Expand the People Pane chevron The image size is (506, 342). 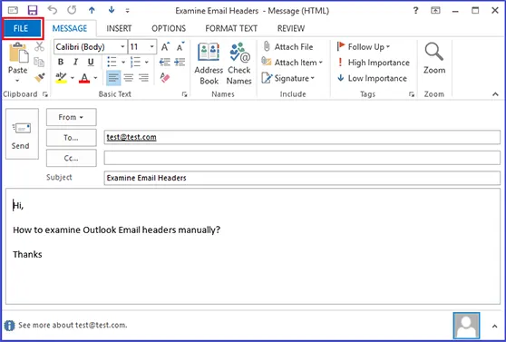point(495,326)
